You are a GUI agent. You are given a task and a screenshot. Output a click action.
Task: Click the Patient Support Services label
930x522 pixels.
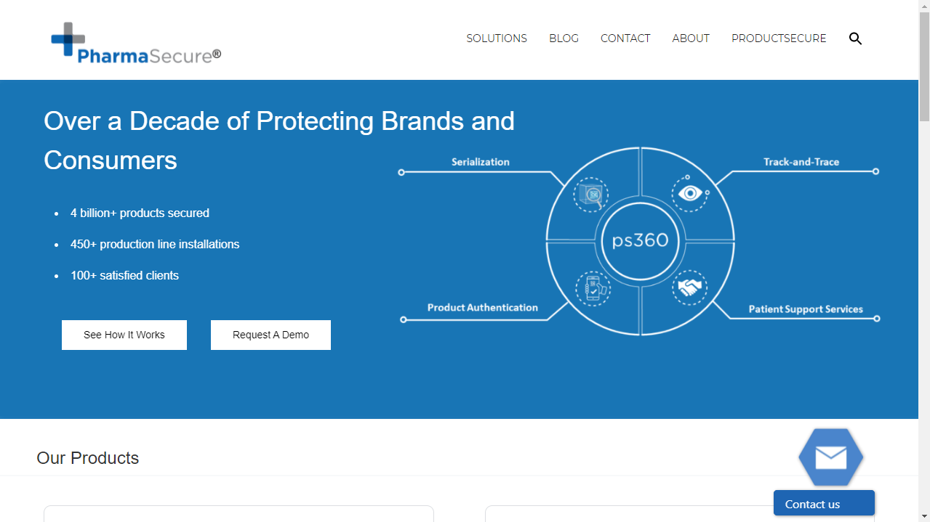pyautogui.click(x=806, y=309)
